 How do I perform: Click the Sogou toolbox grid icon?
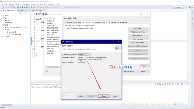tap(131, 67)
